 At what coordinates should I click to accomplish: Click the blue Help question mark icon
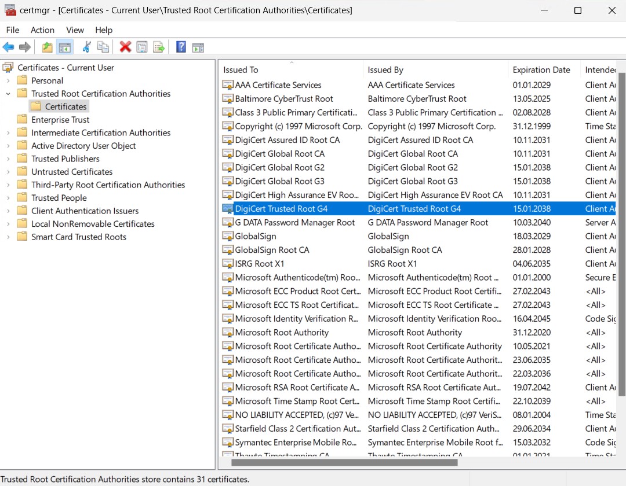(x=181, y=47)
